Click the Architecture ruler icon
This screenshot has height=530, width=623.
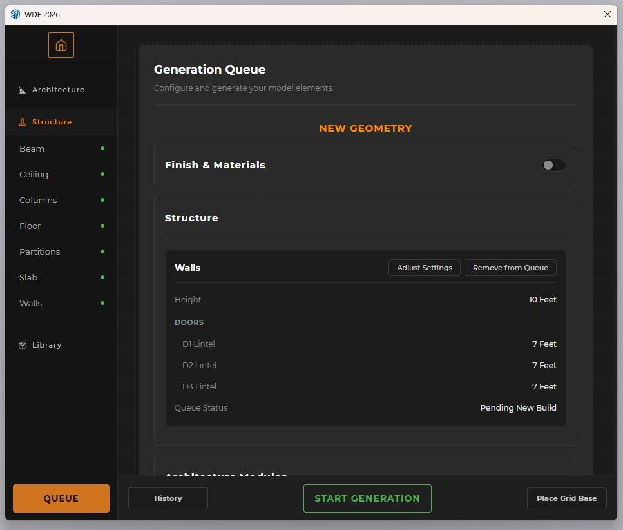(23, 90)
